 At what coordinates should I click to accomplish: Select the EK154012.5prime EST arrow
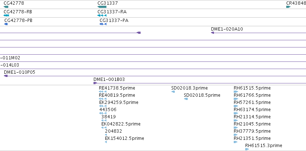click(106, 142)
